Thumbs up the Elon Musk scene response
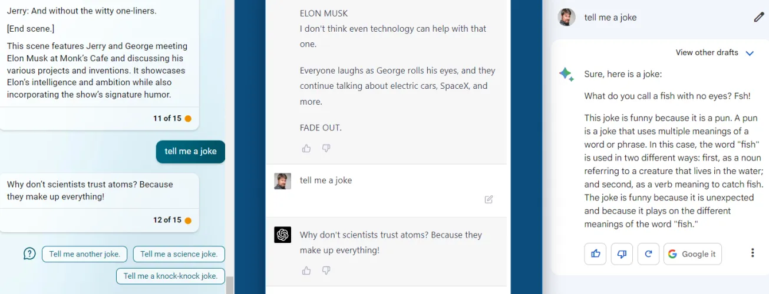The height and width of the screenshot is (294, 769). (x=306, y=148)
